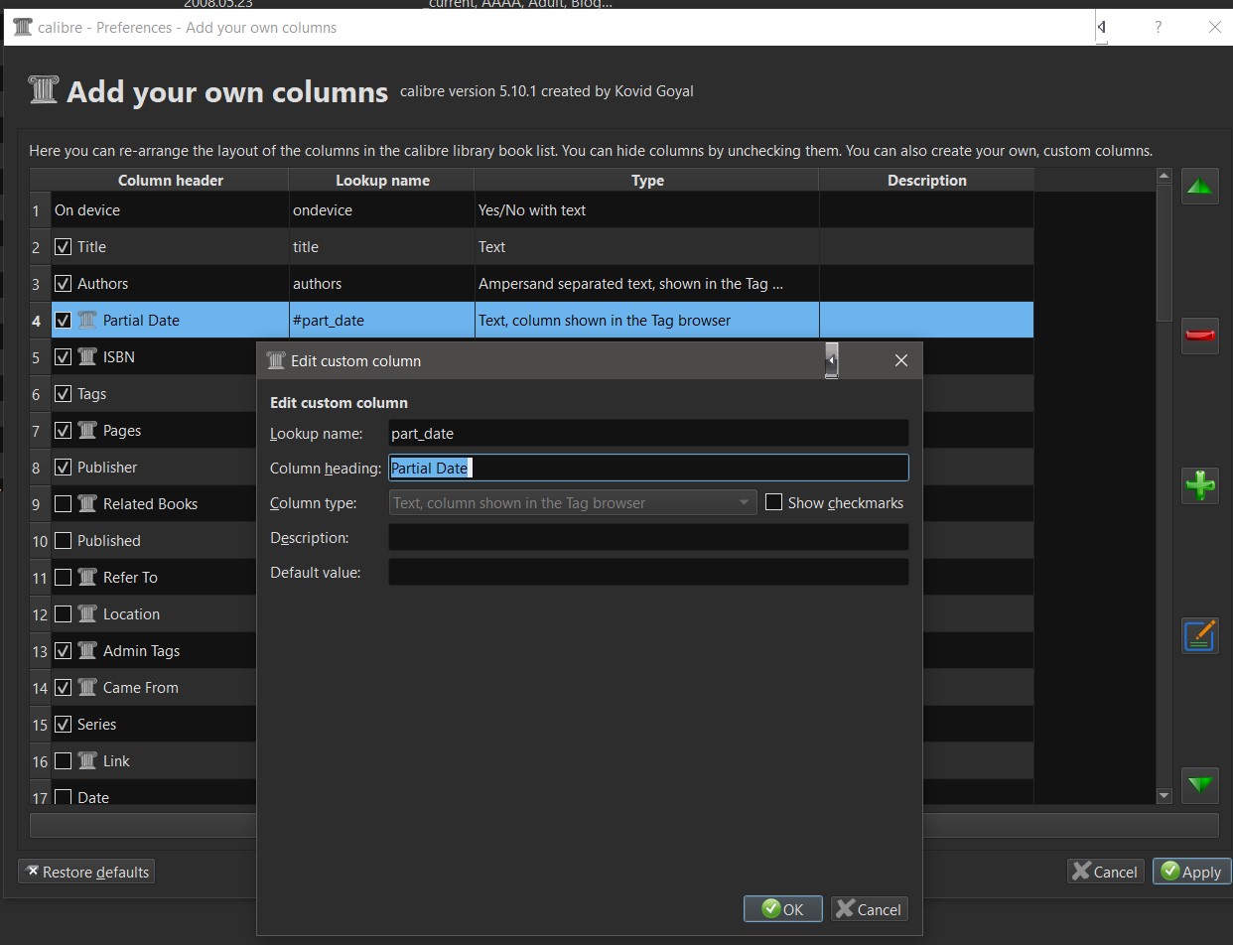
Task: Click the red minus remove-column icon
Action: coord(1200,337)
